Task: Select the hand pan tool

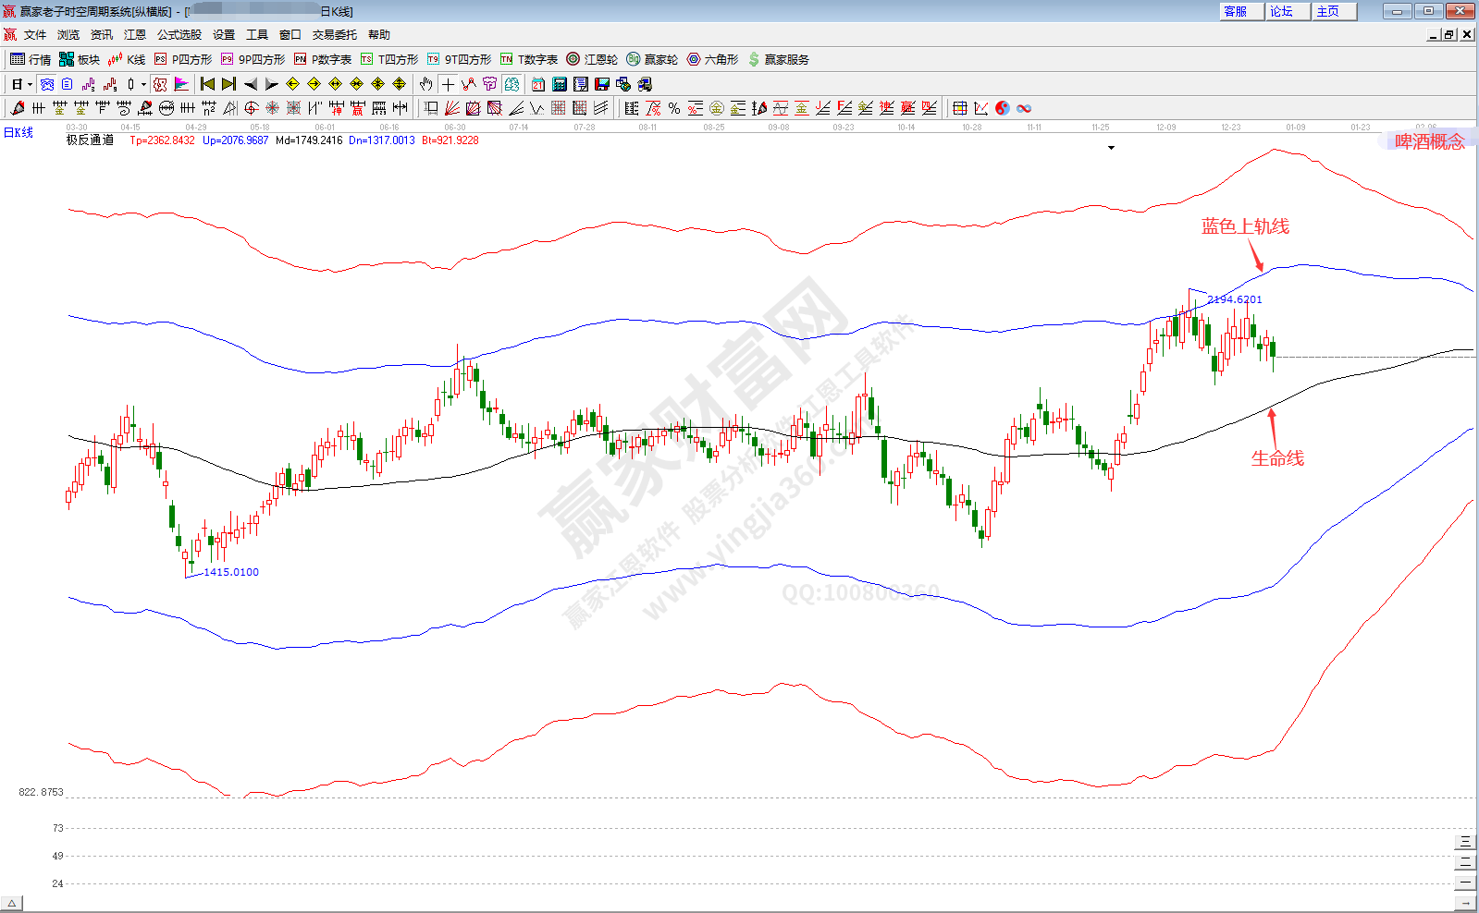Action: point(425,84)
